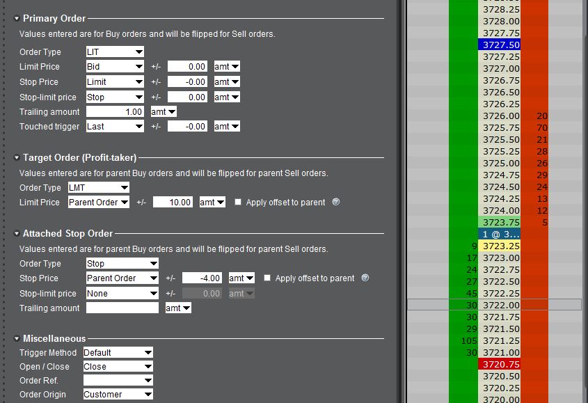Click bid size 9 at 3723.25
588x403 pixels.
click(475, 246)
